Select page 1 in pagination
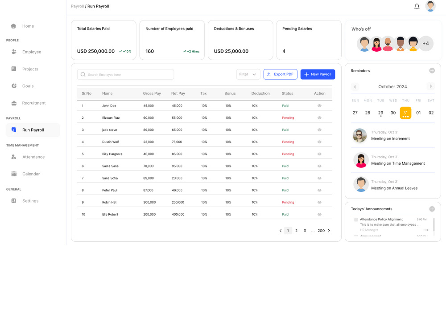 pyautogui.click(x=288, y=231)
